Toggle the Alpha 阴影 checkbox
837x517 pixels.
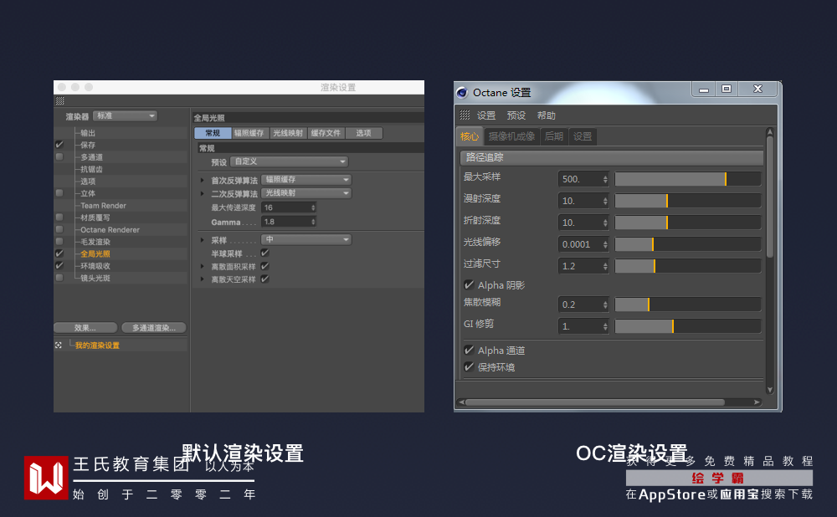(470, 285)
